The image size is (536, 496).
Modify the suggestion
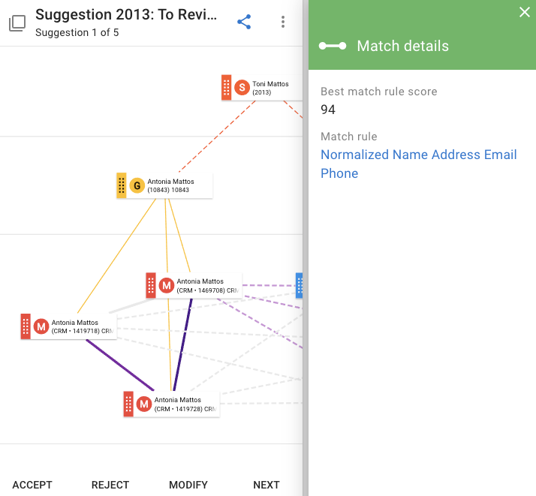point(188,485)
